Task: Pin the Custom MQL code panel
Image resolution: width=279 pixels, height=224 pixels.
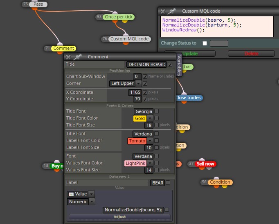Action: coord(172,11)
